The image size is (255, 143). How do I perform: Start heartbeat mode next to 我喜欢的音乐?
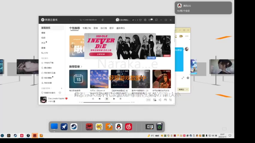click(x=60, y=93)
